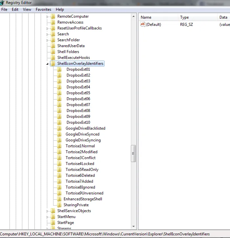Click the registry path in status bar
This screenshot has height=238, width=230.
(x=105, y=234)
